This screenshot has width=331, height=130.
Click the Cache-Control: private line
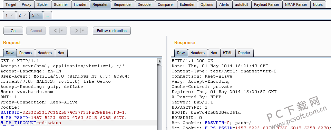click(x=202, y=87)
